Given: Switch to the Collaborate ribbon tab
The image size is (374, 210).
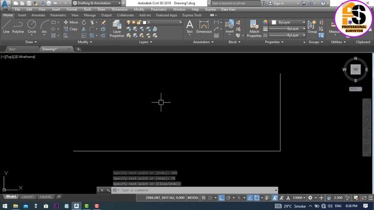Looking at the screenshot, I should pos(125,15).
